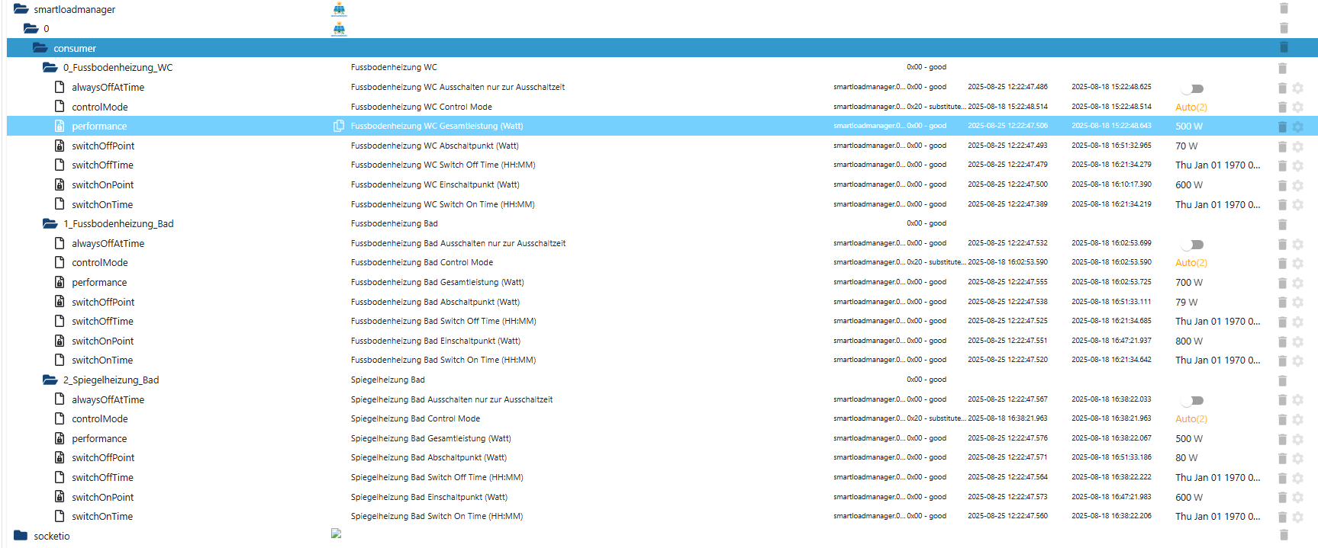Collapse the 1_Fussbodenheizung_Bad folder
This screenshot has width=1318, height=548.
[x=50, y=223]
